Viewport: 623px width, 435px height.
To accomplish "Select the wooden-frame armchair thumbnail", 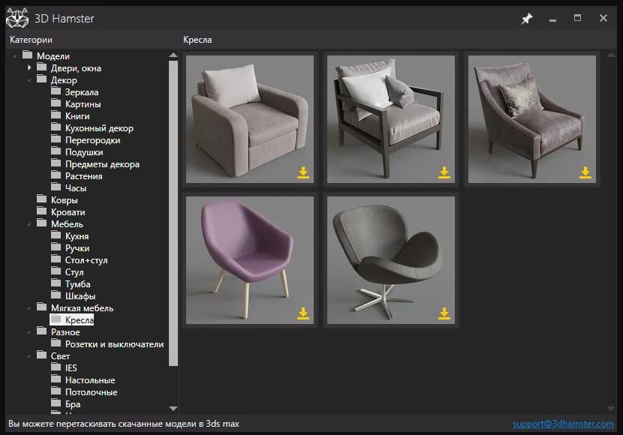I will (x=390, y=119).
